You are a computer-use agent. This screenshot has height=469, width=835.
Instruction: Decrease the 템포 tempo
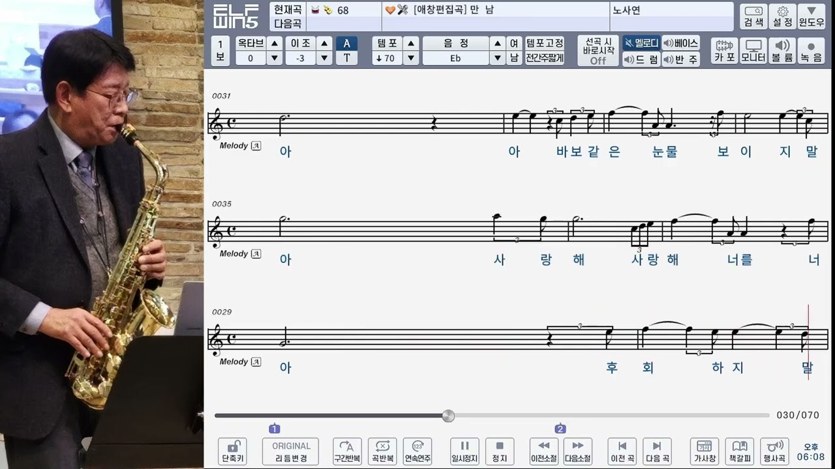click(411, 58)
